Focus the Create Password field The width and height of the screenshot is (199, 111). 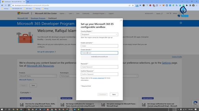pyautogui.click(x=99, y=67)
